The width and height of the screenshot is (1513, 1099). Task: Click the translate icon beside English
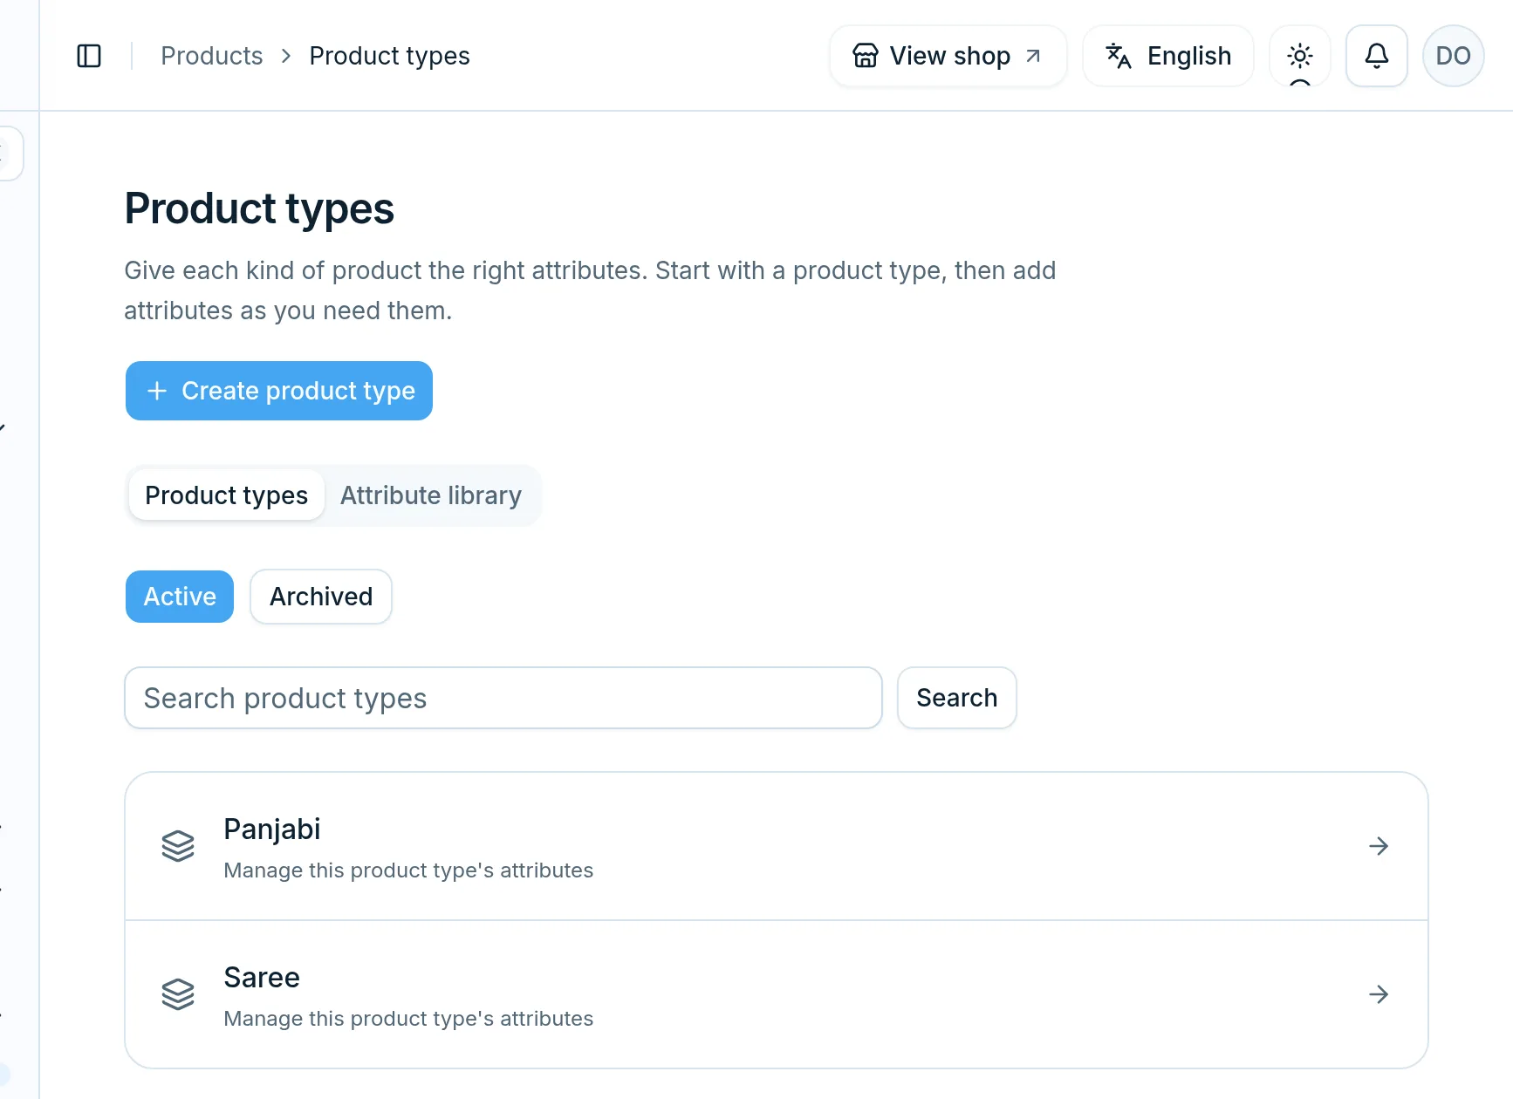[1119, 56]
